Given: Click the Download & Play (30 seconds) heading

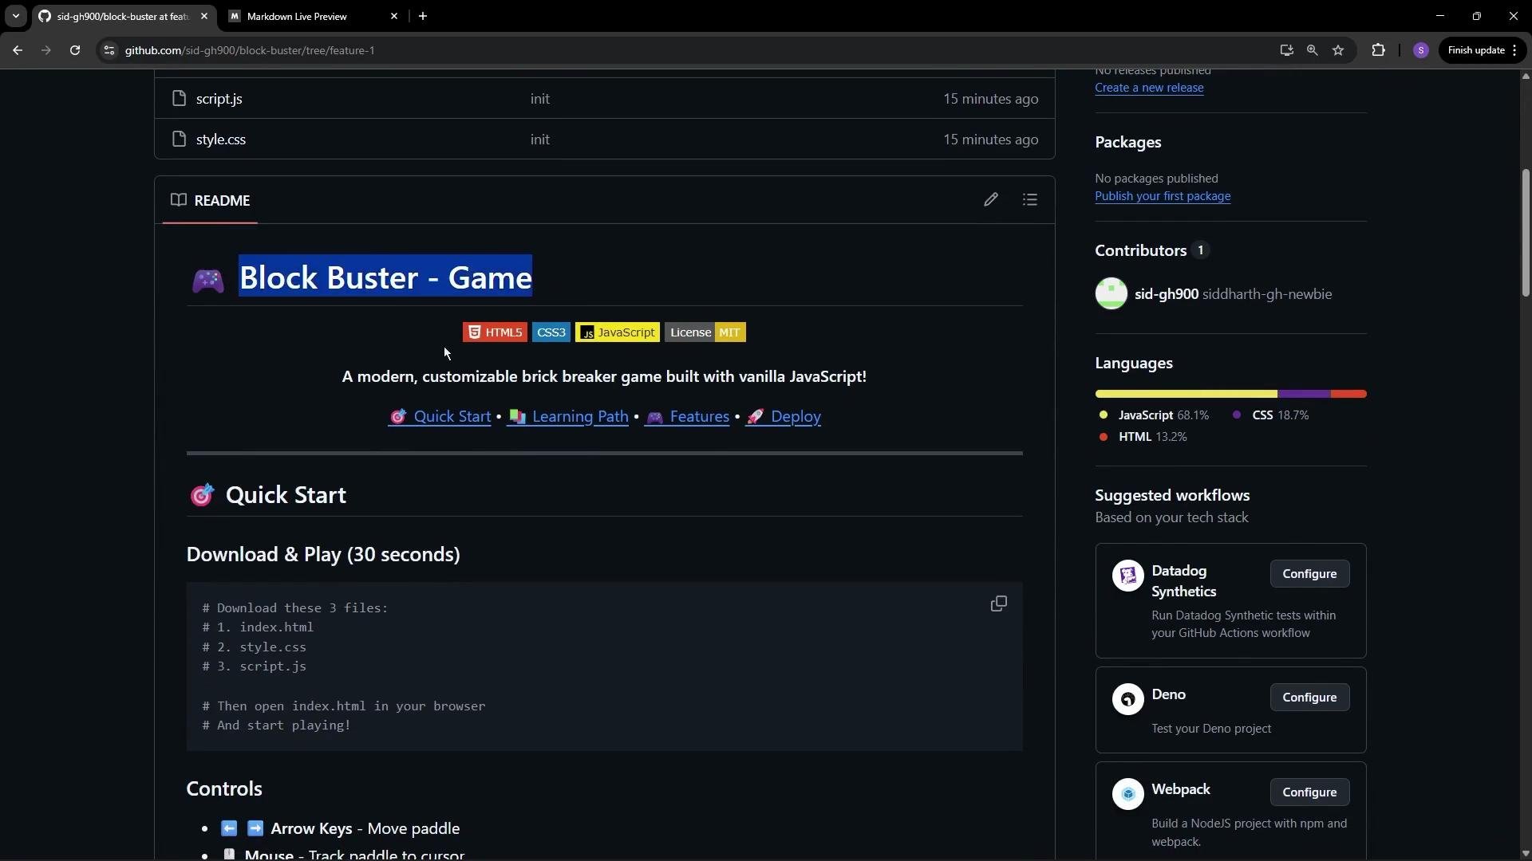Looking at the screenshot, I should [323, 555].
